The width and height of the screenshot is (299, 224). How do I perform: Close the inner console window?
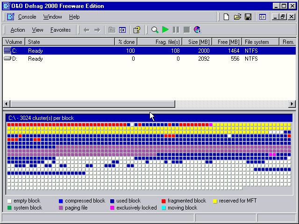[292, 17]
